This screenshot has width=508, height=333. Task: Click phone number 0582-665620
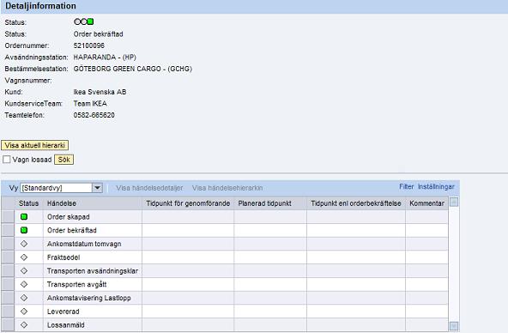point(94,115)
